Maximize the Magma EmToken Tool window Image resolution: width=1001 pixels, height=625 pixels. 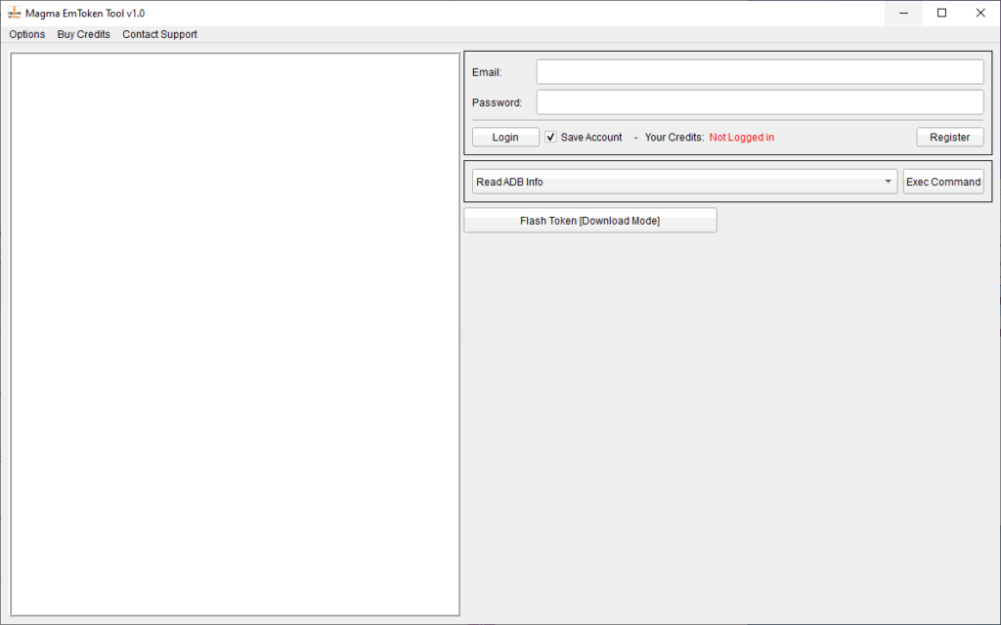tap(941, 13)
